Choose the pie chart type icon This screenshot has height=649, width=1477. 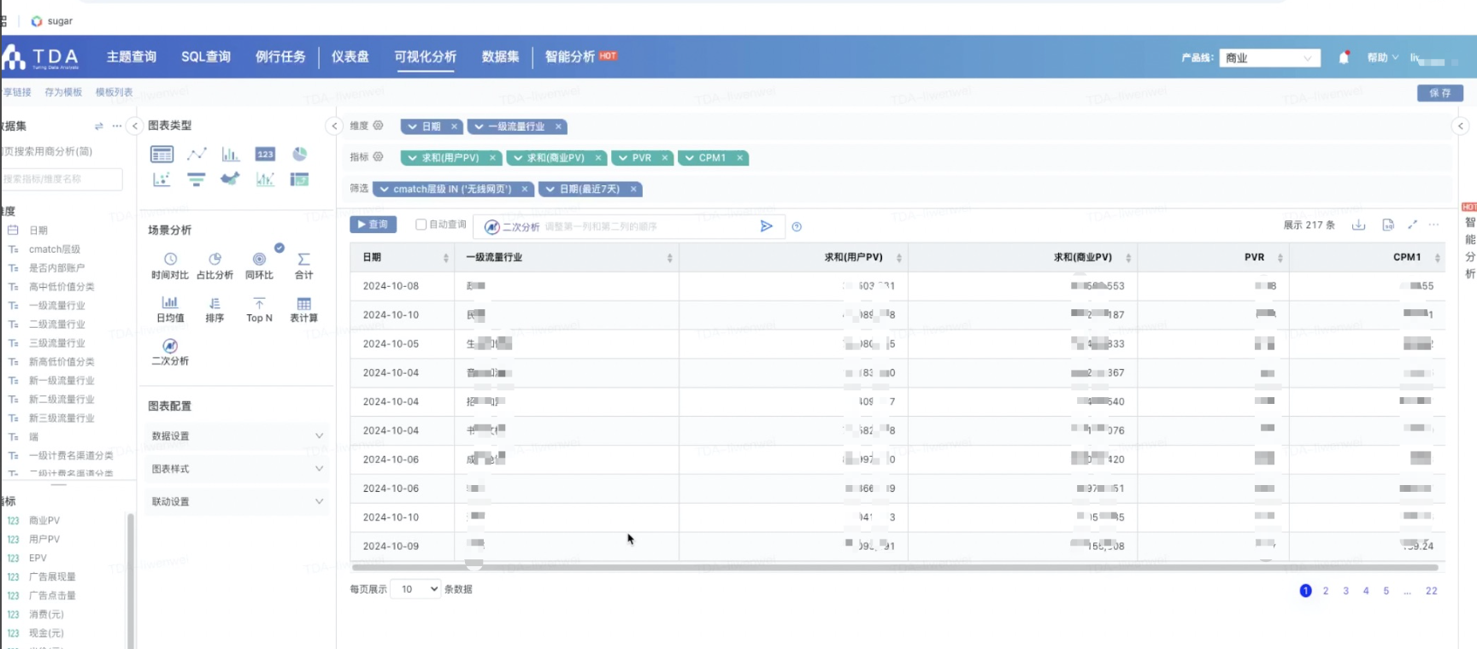(299, 155)
